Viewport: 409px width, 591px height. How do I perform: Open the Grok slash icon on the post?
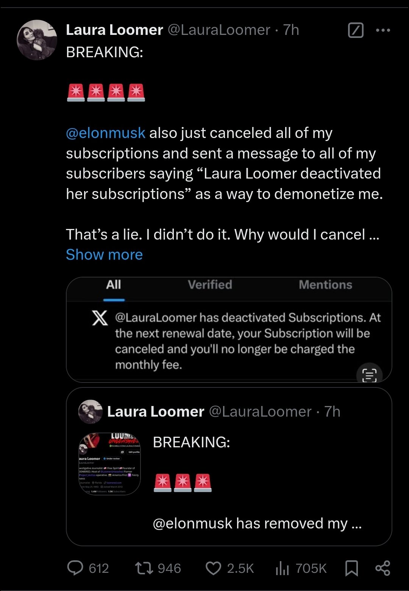355,30
